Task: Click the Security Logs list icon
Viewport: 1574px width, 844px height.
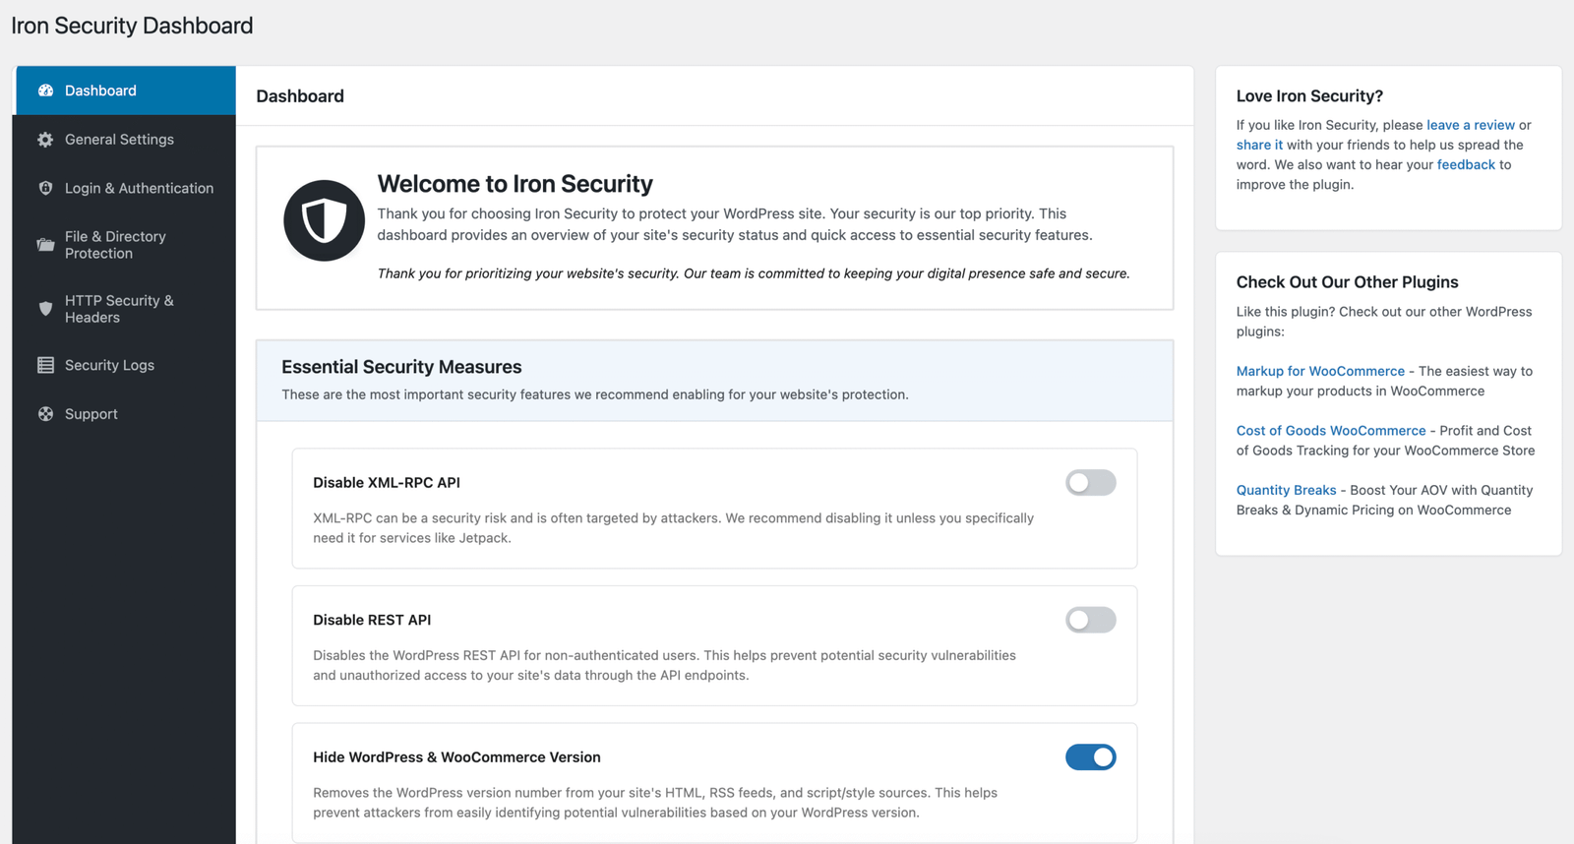Action: (45, 365)
